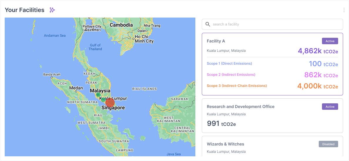Click the Banda Aceh city dot
This screenshot has width=349, height=161.
51,78
